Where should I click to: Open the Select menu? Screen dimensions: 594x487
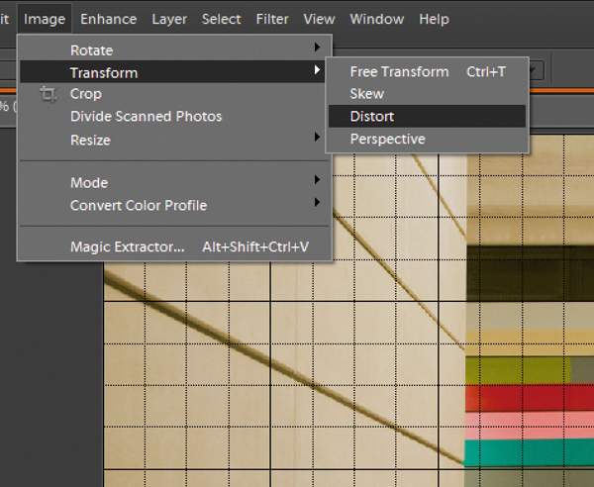(x=221, y=19)
